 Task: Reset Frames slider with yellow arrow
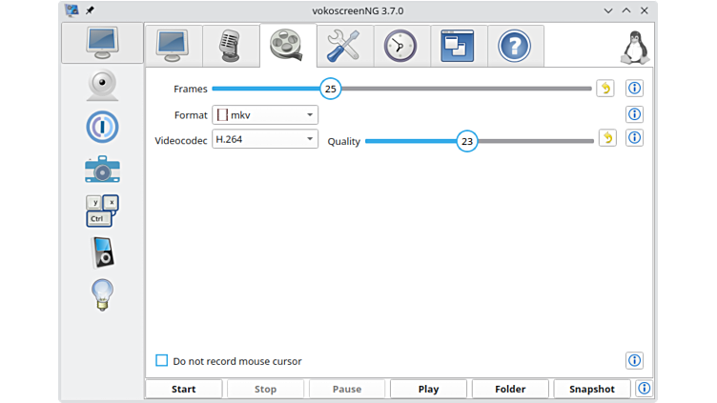click(x=605, y=89)
